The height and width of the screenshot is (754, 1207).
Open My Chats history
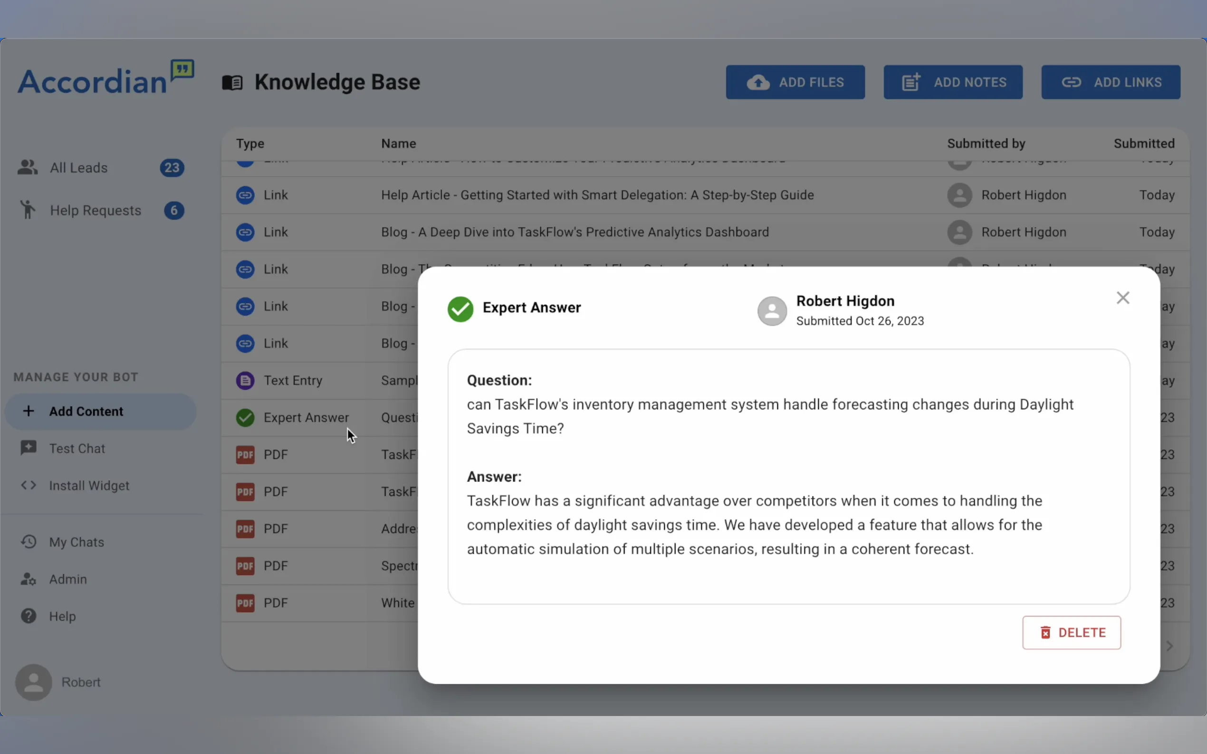tap(77, 542)
